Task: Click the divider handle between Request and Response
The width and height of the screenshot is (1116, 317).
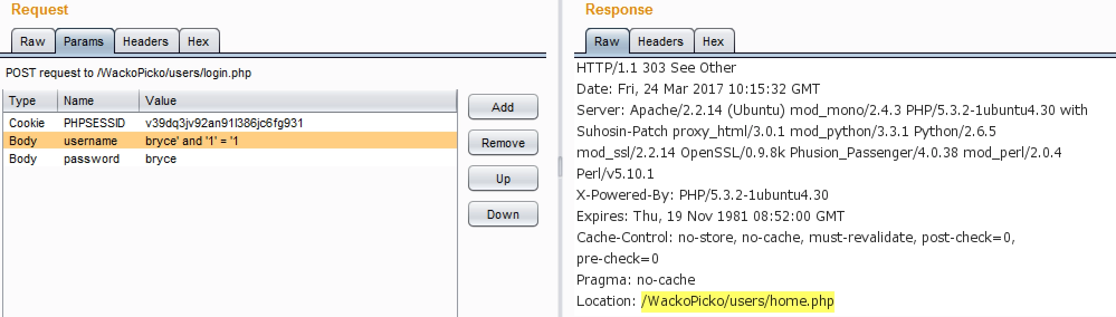Action: pyautogui.click(x=560, y=167)
